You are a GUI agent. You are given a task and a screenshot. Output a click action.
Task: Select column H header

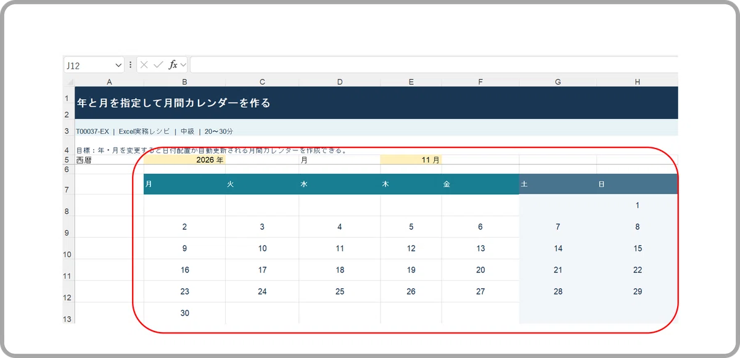pyautogui.click(x=637, y=81)
